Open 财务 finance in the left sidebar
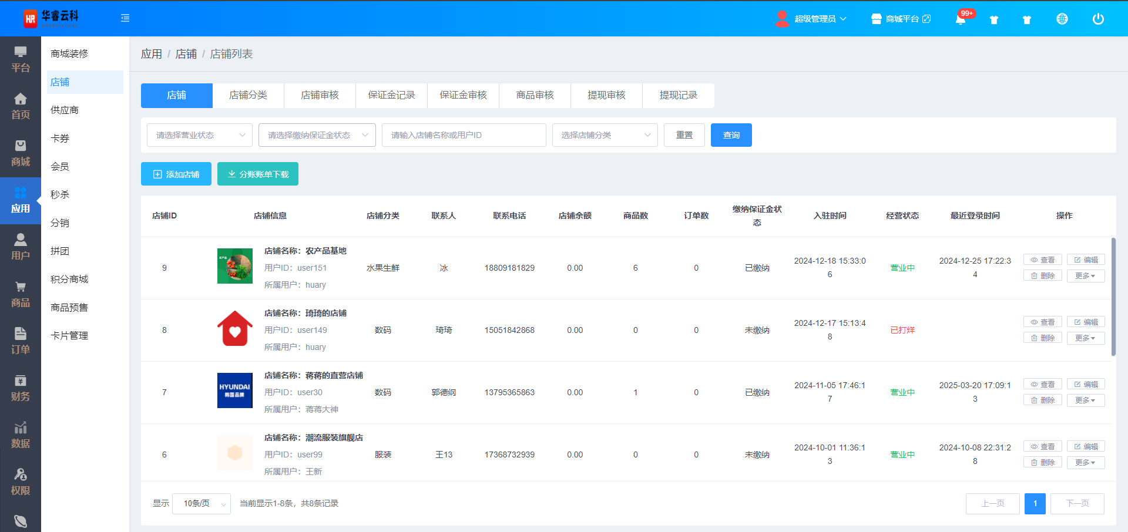Image resolution: width=1128 pixels, height=532 pixels. [x=21, y=388]
